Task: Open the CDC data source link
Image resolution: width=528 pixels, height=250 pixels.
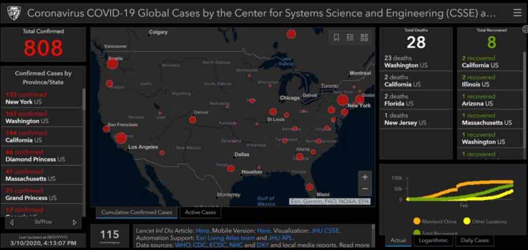Action: (x=200, y=245)
